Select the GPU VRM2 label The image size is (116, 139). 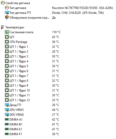17,115
